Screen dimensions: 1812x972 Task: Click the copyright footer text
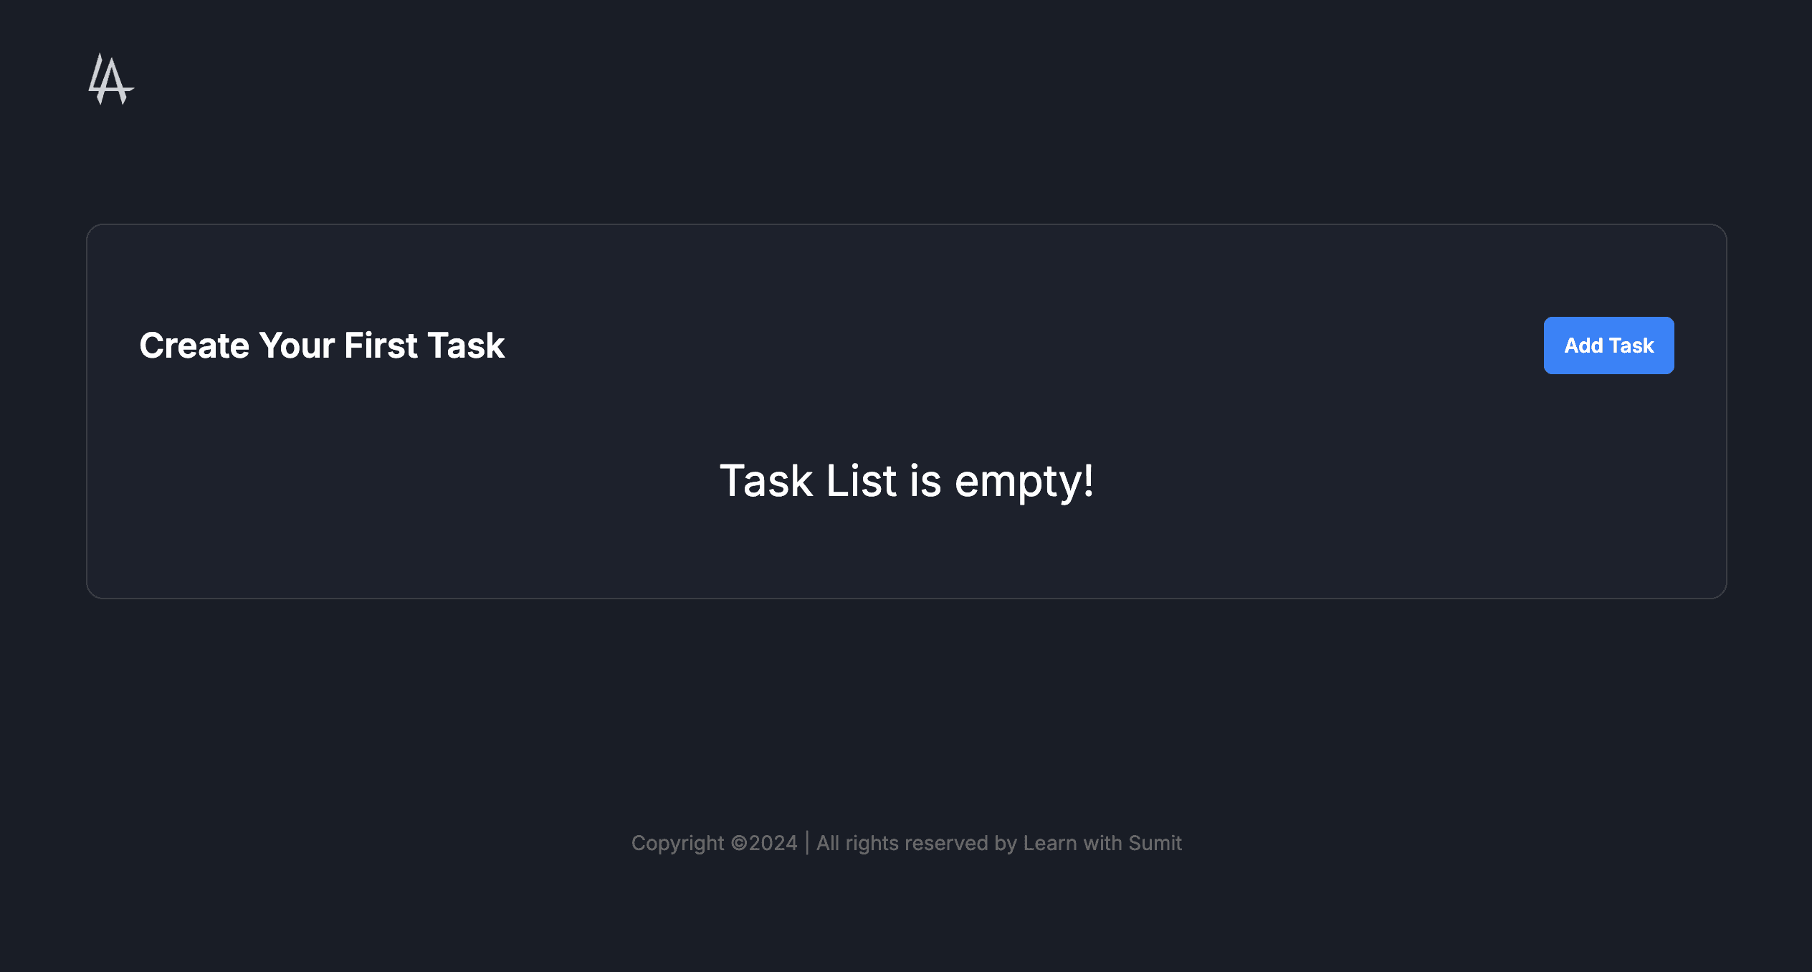pyautogui.click(x=907, y=843)
